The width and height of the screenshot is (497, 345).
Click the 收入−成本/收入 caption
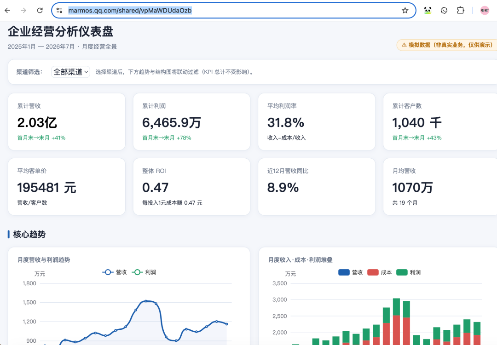(287, 138)
